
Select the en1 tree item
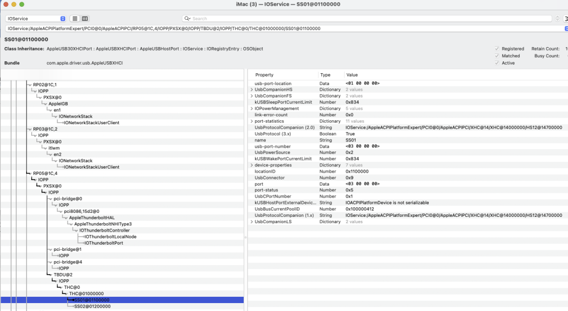coord(57,110)
